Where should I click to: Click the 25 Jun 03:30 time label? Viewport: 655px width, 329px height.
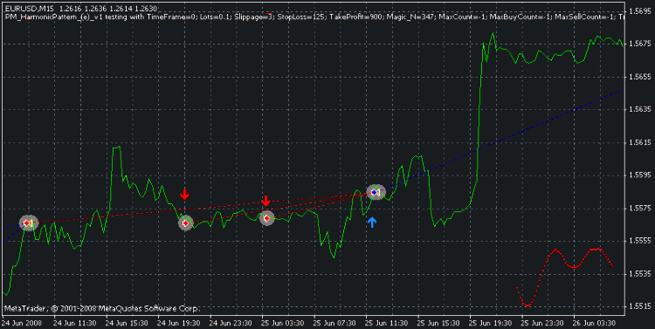click(x=283, y=323)
